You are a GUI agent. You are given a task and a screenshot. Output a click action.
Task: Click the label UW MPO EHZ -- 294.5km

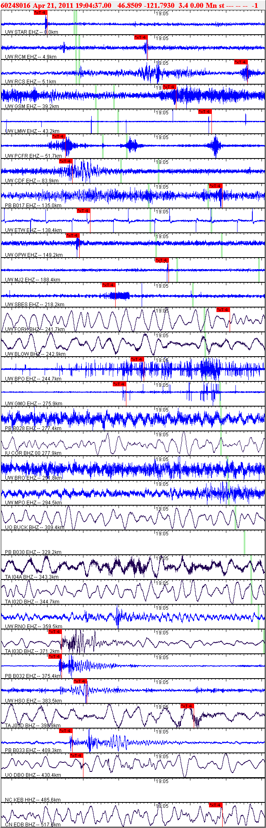point(33,503)
